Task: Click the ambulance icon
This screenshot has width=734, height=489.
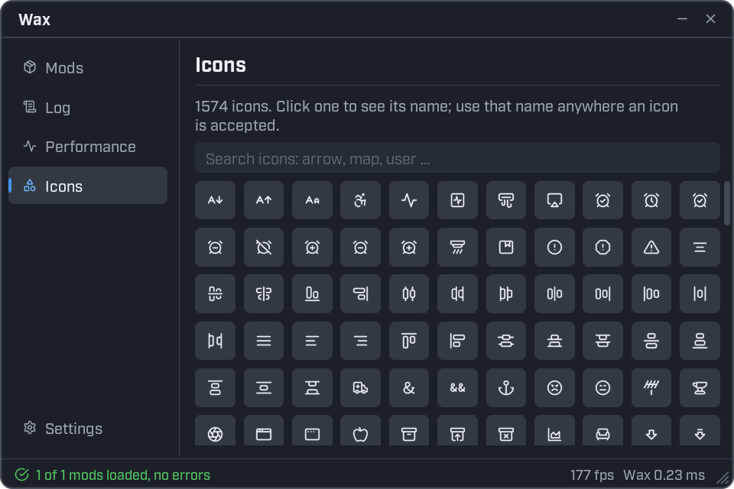Action: [360, 387]
